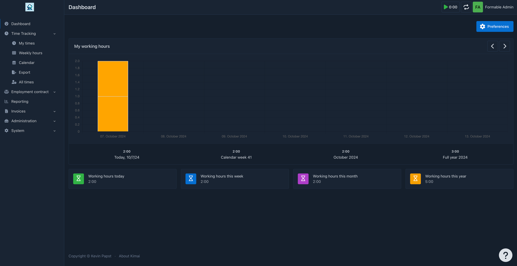Select the My times clock icon
The width and height of the screenshot is (517, 266).
point(14,43)
